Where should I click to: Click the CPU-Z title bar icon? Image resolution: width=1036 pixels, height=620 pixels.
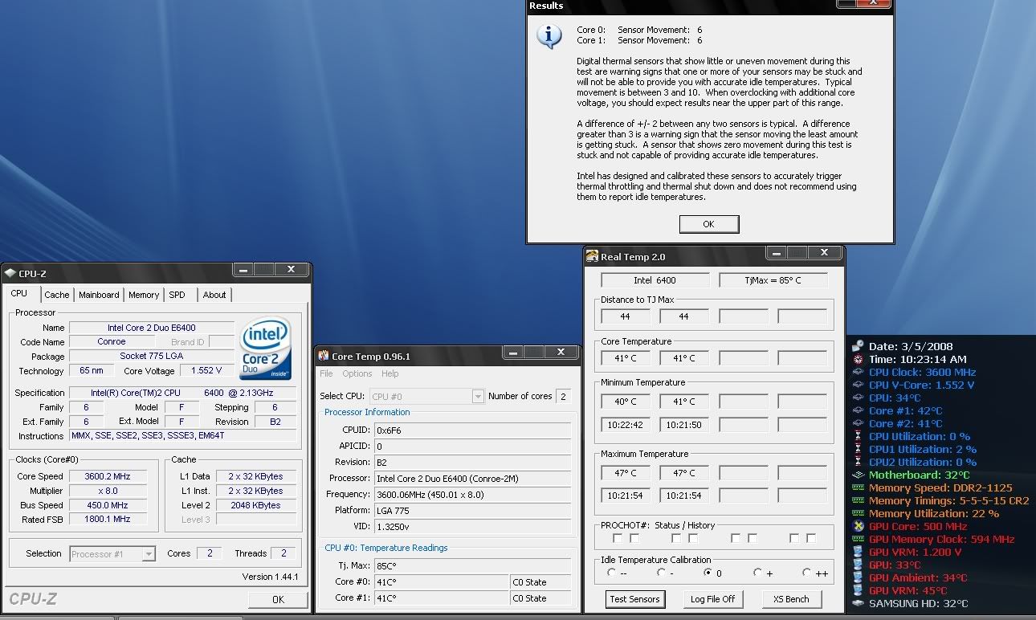tap(10, 274)
